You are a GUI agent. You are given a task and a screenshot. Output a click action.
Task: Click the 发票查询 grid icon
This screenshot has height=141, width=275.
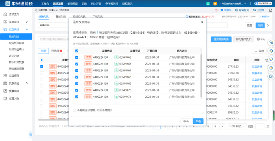pos(5,76)
